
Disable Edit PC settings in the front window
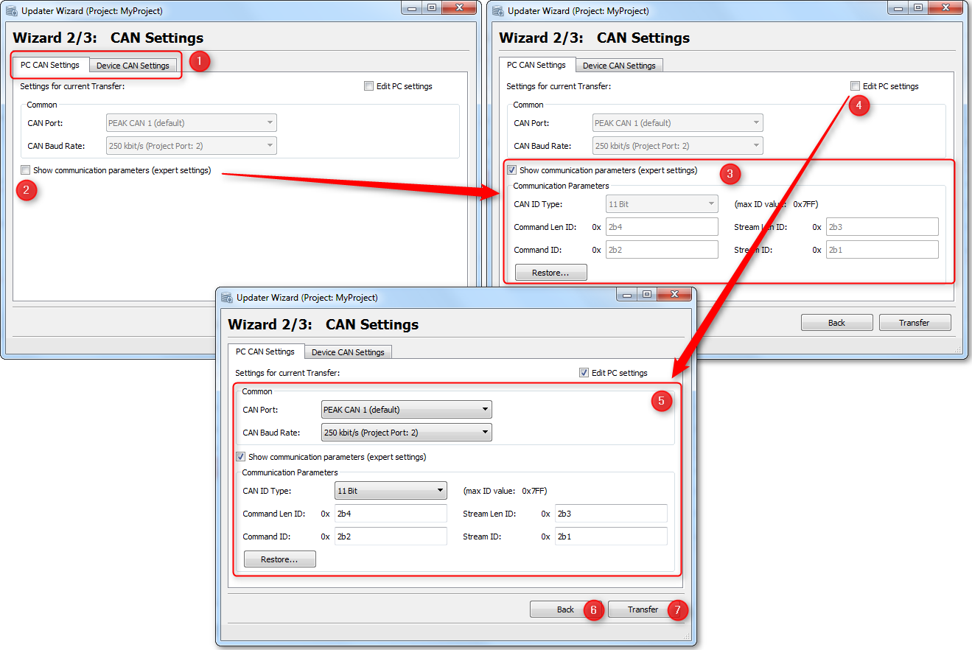584,372
